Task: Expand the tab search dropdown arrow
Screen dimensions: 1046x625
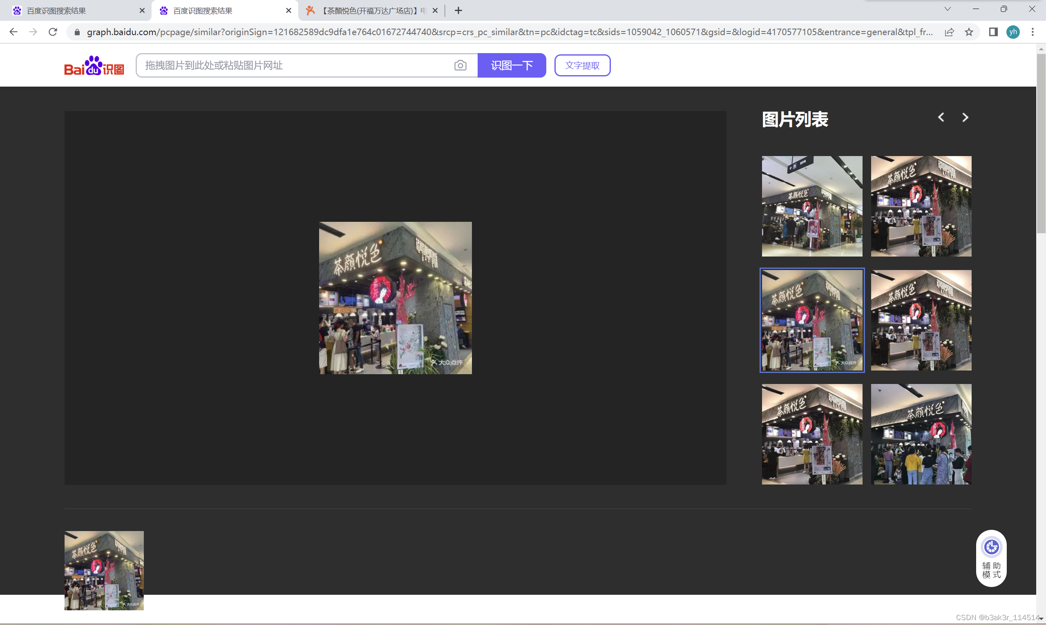Action: 948,9
